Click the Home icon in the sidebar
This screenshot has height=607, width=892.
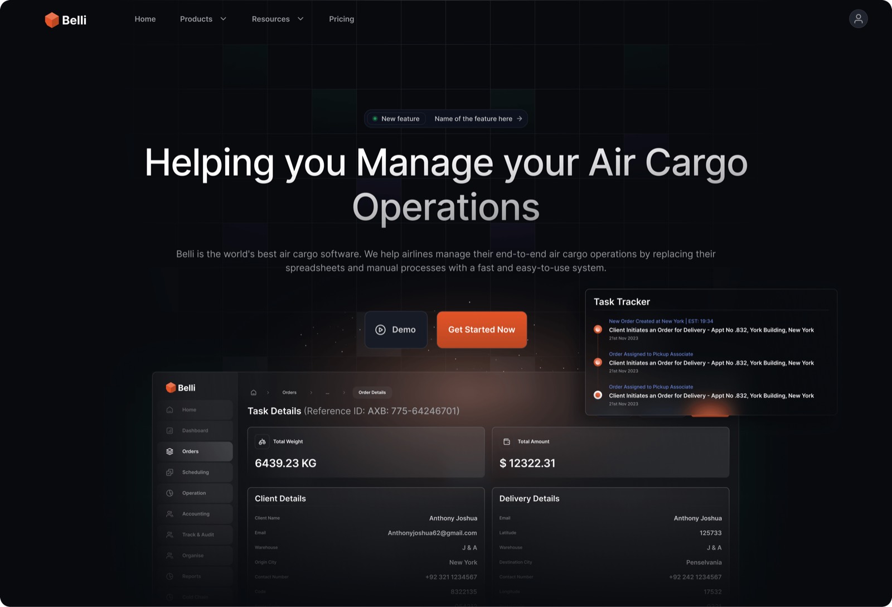point(169,410)
